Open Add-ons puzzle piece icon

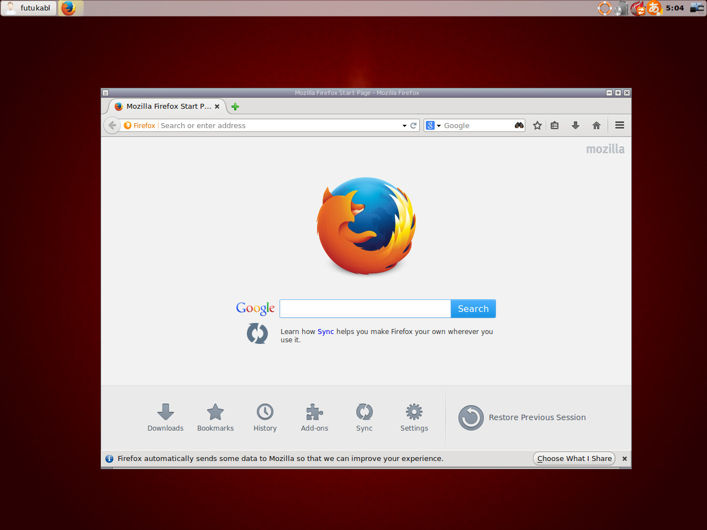tap(315, 412)
